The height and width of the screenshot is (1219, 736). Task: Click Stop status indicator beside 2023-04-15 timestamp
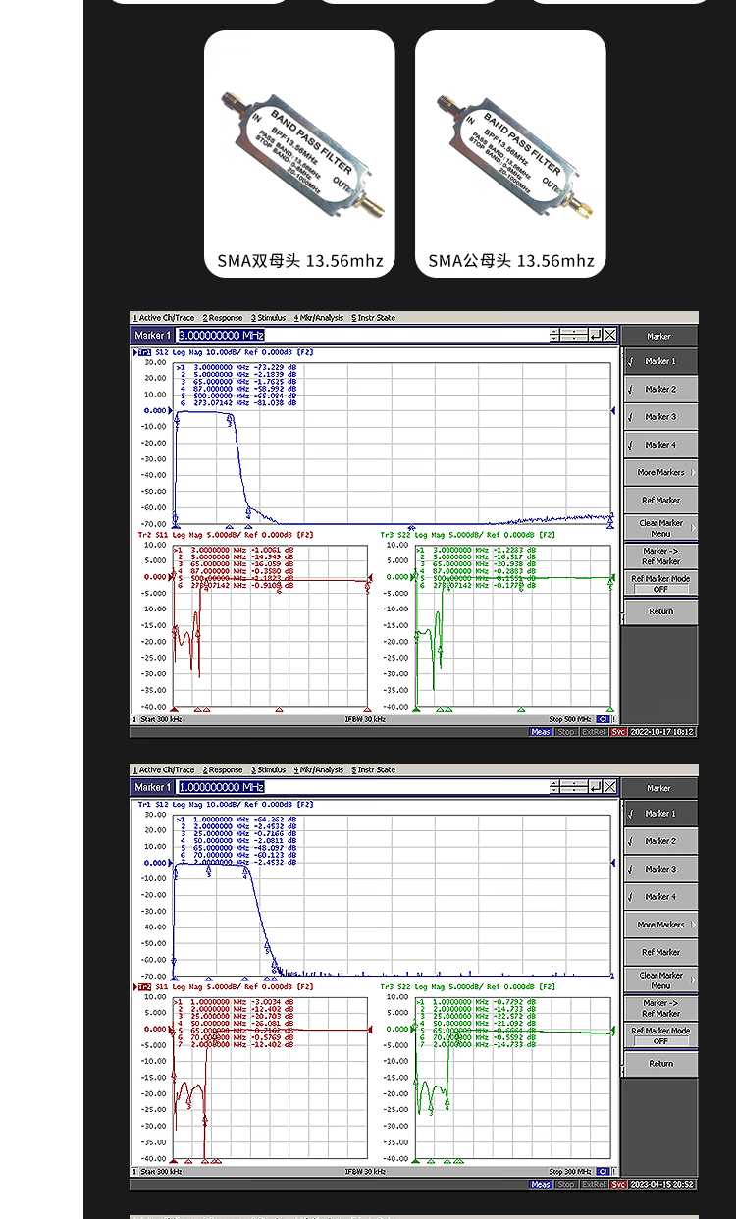point(566,1184)
